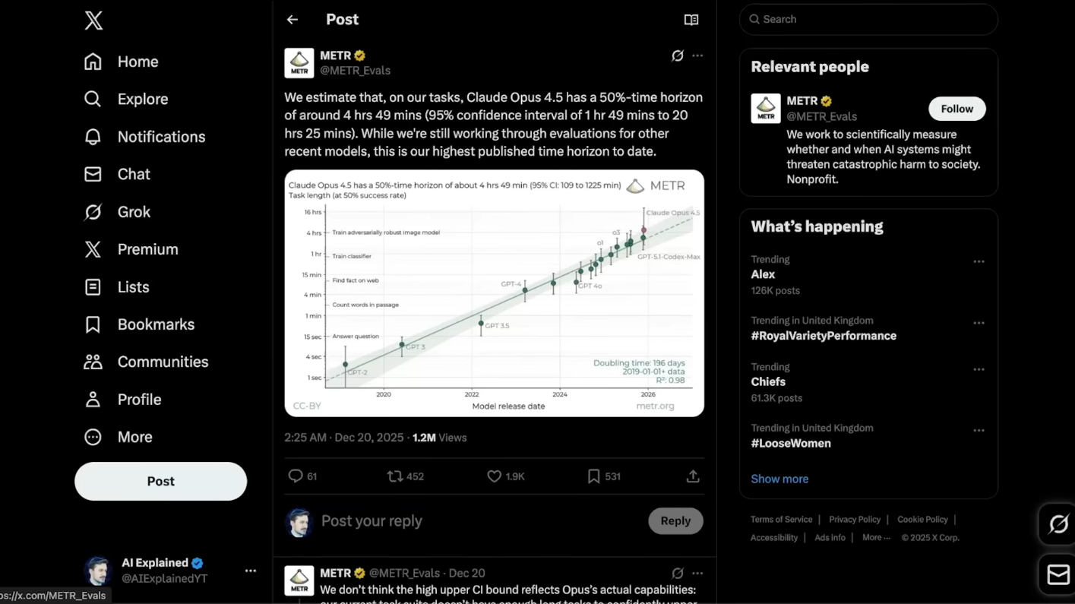This screenshot has height=604, width=1075.
Task: Bookmark the METR post
Action: click(593, 476)
